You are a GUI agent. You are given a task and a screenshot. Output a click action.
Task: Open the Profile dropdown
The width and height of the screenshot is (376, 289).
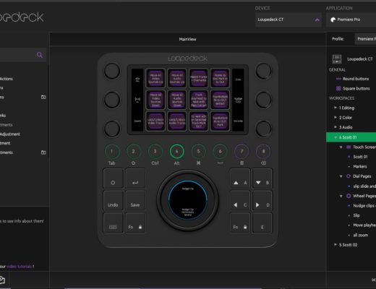tap(365, 39)
